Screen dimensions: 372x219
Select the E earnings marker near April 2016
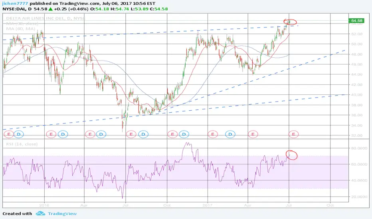(x=90, y=134)
